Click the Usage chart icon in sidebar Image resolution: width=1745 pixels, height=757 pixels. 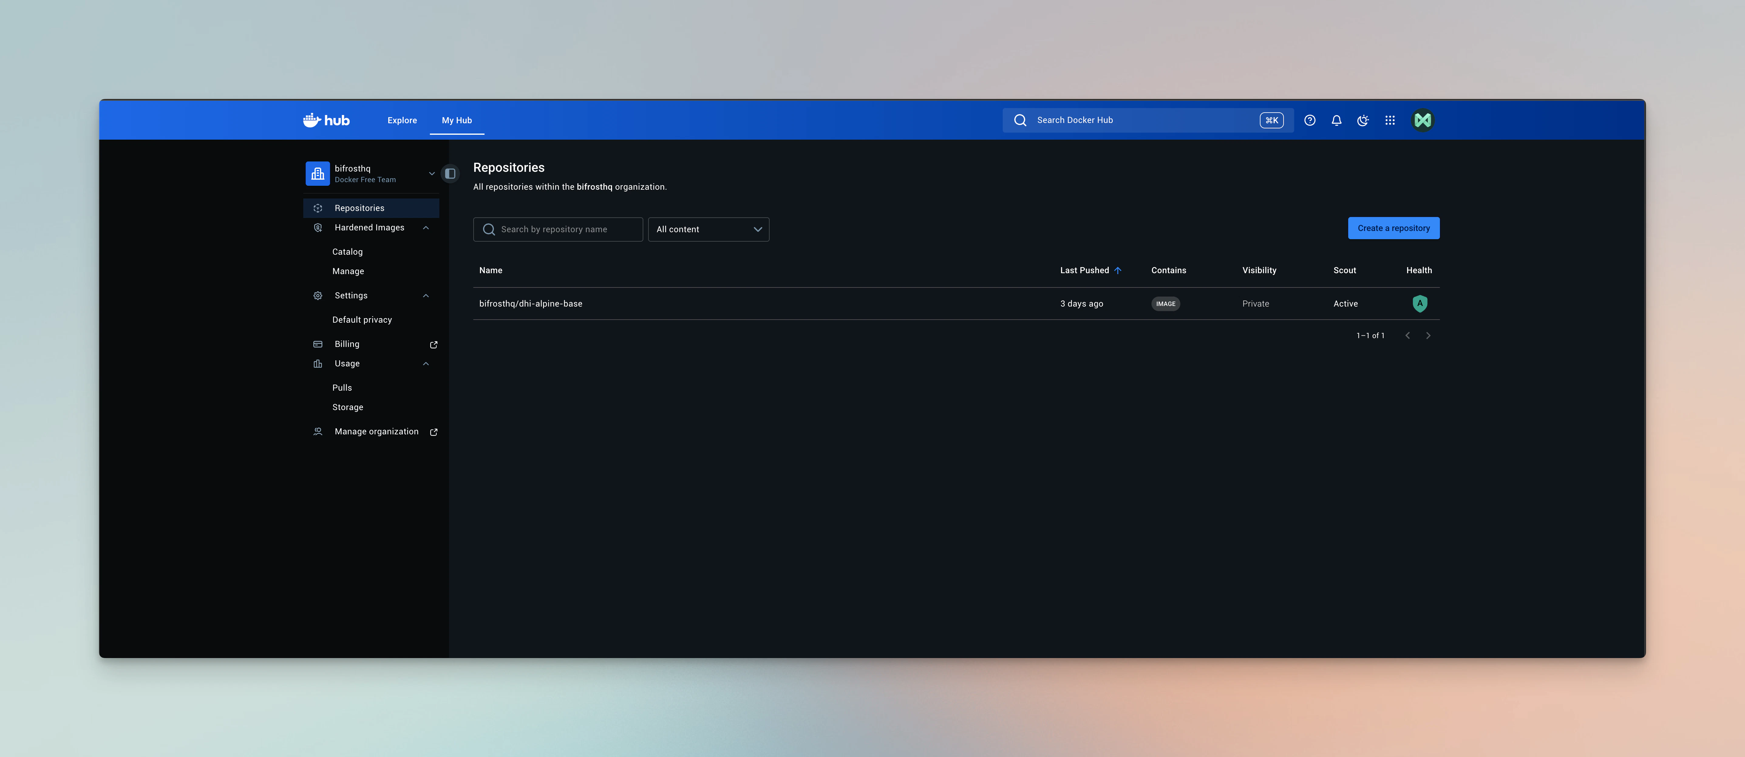tap(318, 364)
